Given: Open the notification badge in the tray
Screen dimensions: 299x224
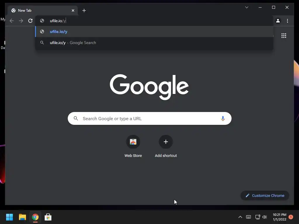Looking at the screenshot, I should [x=291, y=217].
